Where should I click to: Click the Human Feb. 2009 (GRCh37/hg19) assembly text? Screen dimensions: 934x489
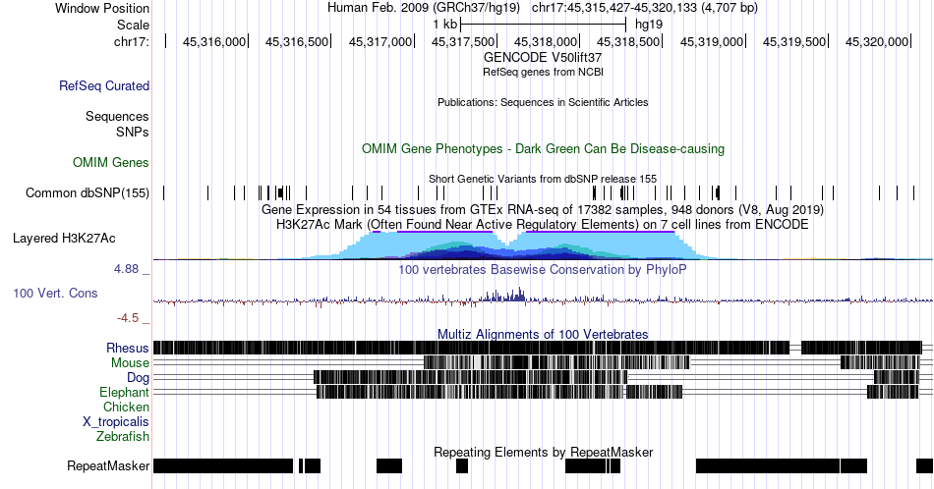point(424,8)
